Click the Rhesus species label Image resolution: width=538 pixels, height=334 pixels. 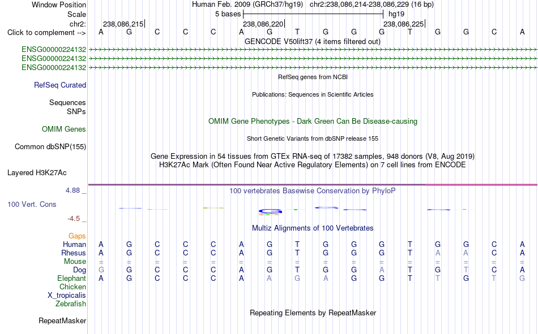coord(74,253)
